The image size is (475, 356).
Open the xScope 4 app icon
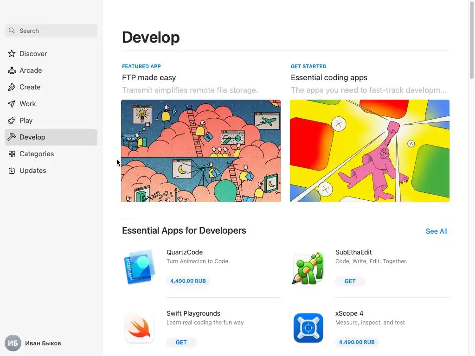click(308, 328)
